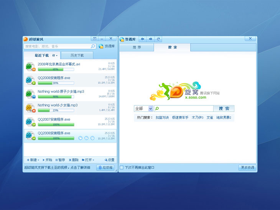This screenshot has height=210, width=280.
Task: Click the 超级旋风 orange logo in title bar
Action: pyautogui.click(x=26, y=39)
